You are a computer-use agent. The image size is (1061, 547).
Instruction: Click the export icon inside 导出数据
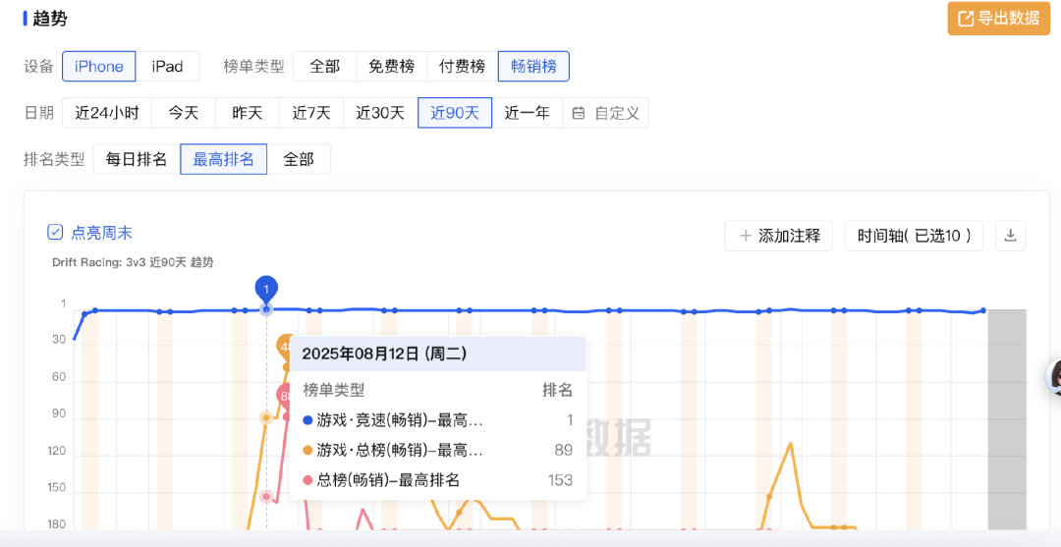[965, 19]
